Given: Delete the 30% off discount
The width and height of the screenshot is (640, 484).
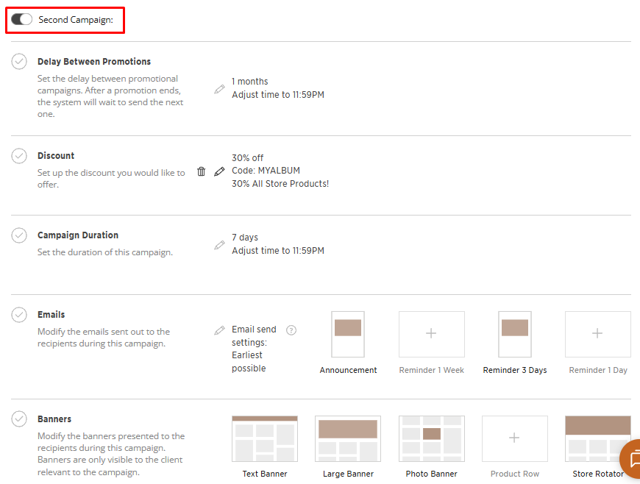Looking at the screenshot, I should click(x=202, y=171).
